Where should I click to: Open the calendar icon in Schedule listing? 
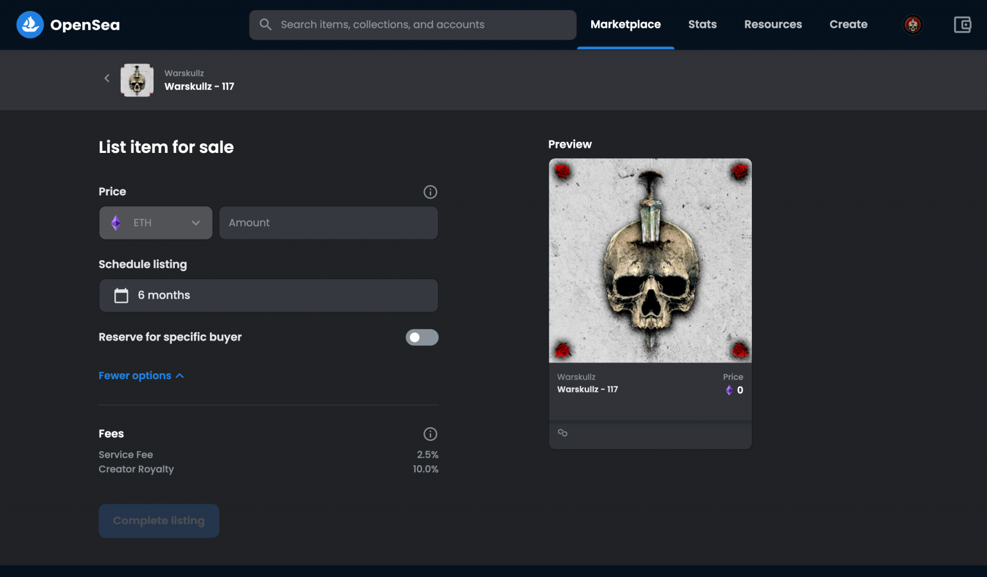(x=121, y=295)
